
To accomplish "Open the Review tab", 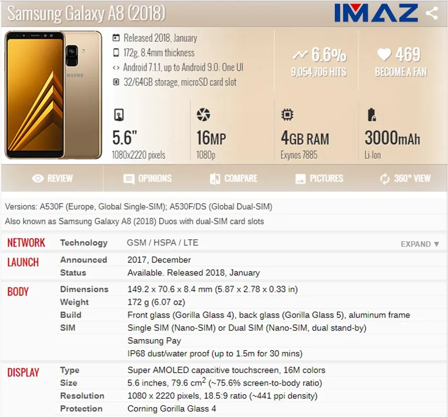I will click(x=52, y=178).
